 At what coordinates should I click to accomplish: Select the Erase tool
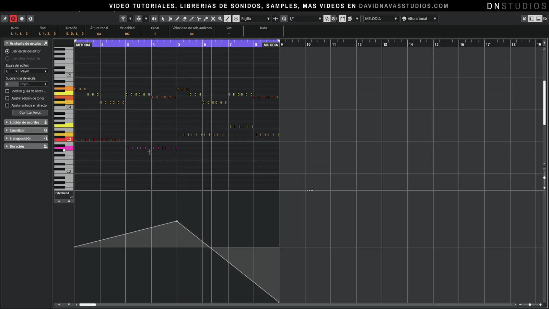[x=185, y=19]
